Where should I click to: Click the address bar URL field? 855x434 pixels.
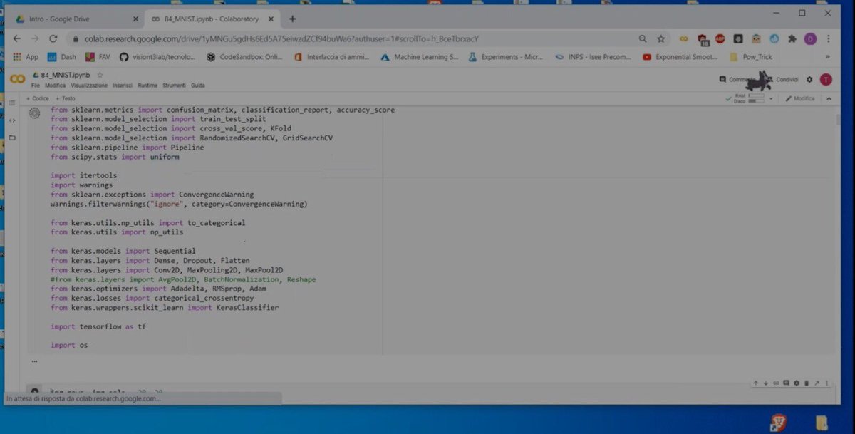tap(349, 38)
